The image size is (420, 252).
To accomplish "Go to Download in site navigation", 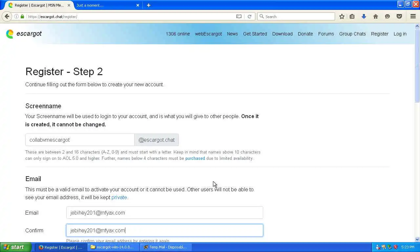I will coord(283,34).
